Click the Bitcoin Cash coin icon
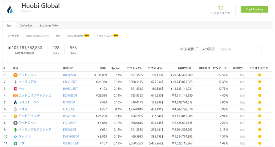The image size is (275, 147). 15,95
